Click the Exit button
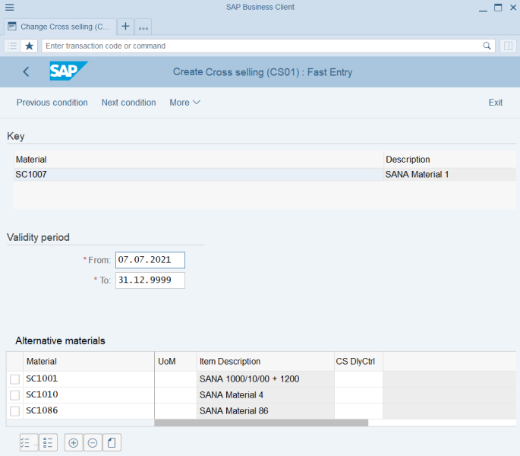The height and width of the screenshot is (456, 520). click(496, 103)
